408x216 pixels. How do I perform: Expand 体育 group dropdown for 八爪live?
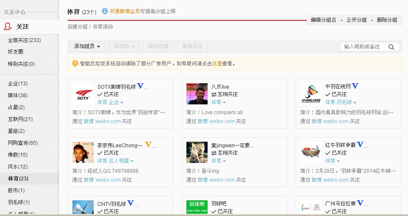tap(219, 102)
